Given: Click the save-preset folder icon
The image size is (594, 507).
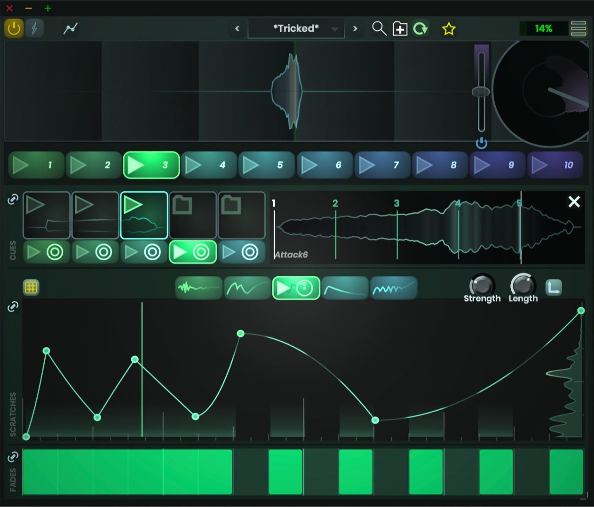Looking at the screenshot, I should (399, 29).
